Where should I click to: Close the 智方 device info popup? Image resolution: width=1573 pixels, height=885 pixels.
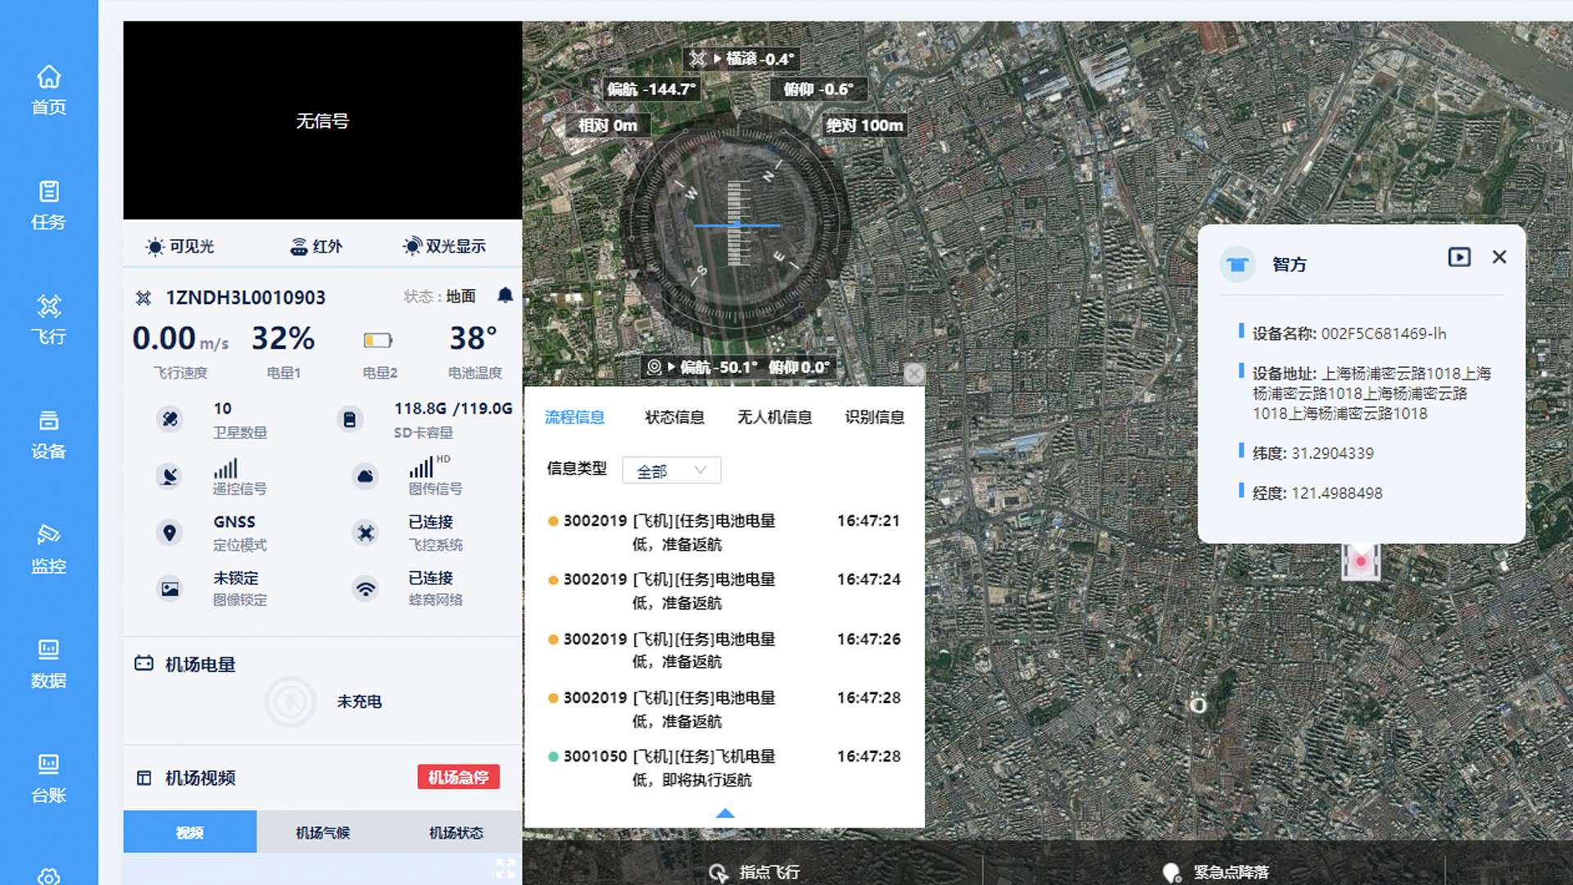1499,257
